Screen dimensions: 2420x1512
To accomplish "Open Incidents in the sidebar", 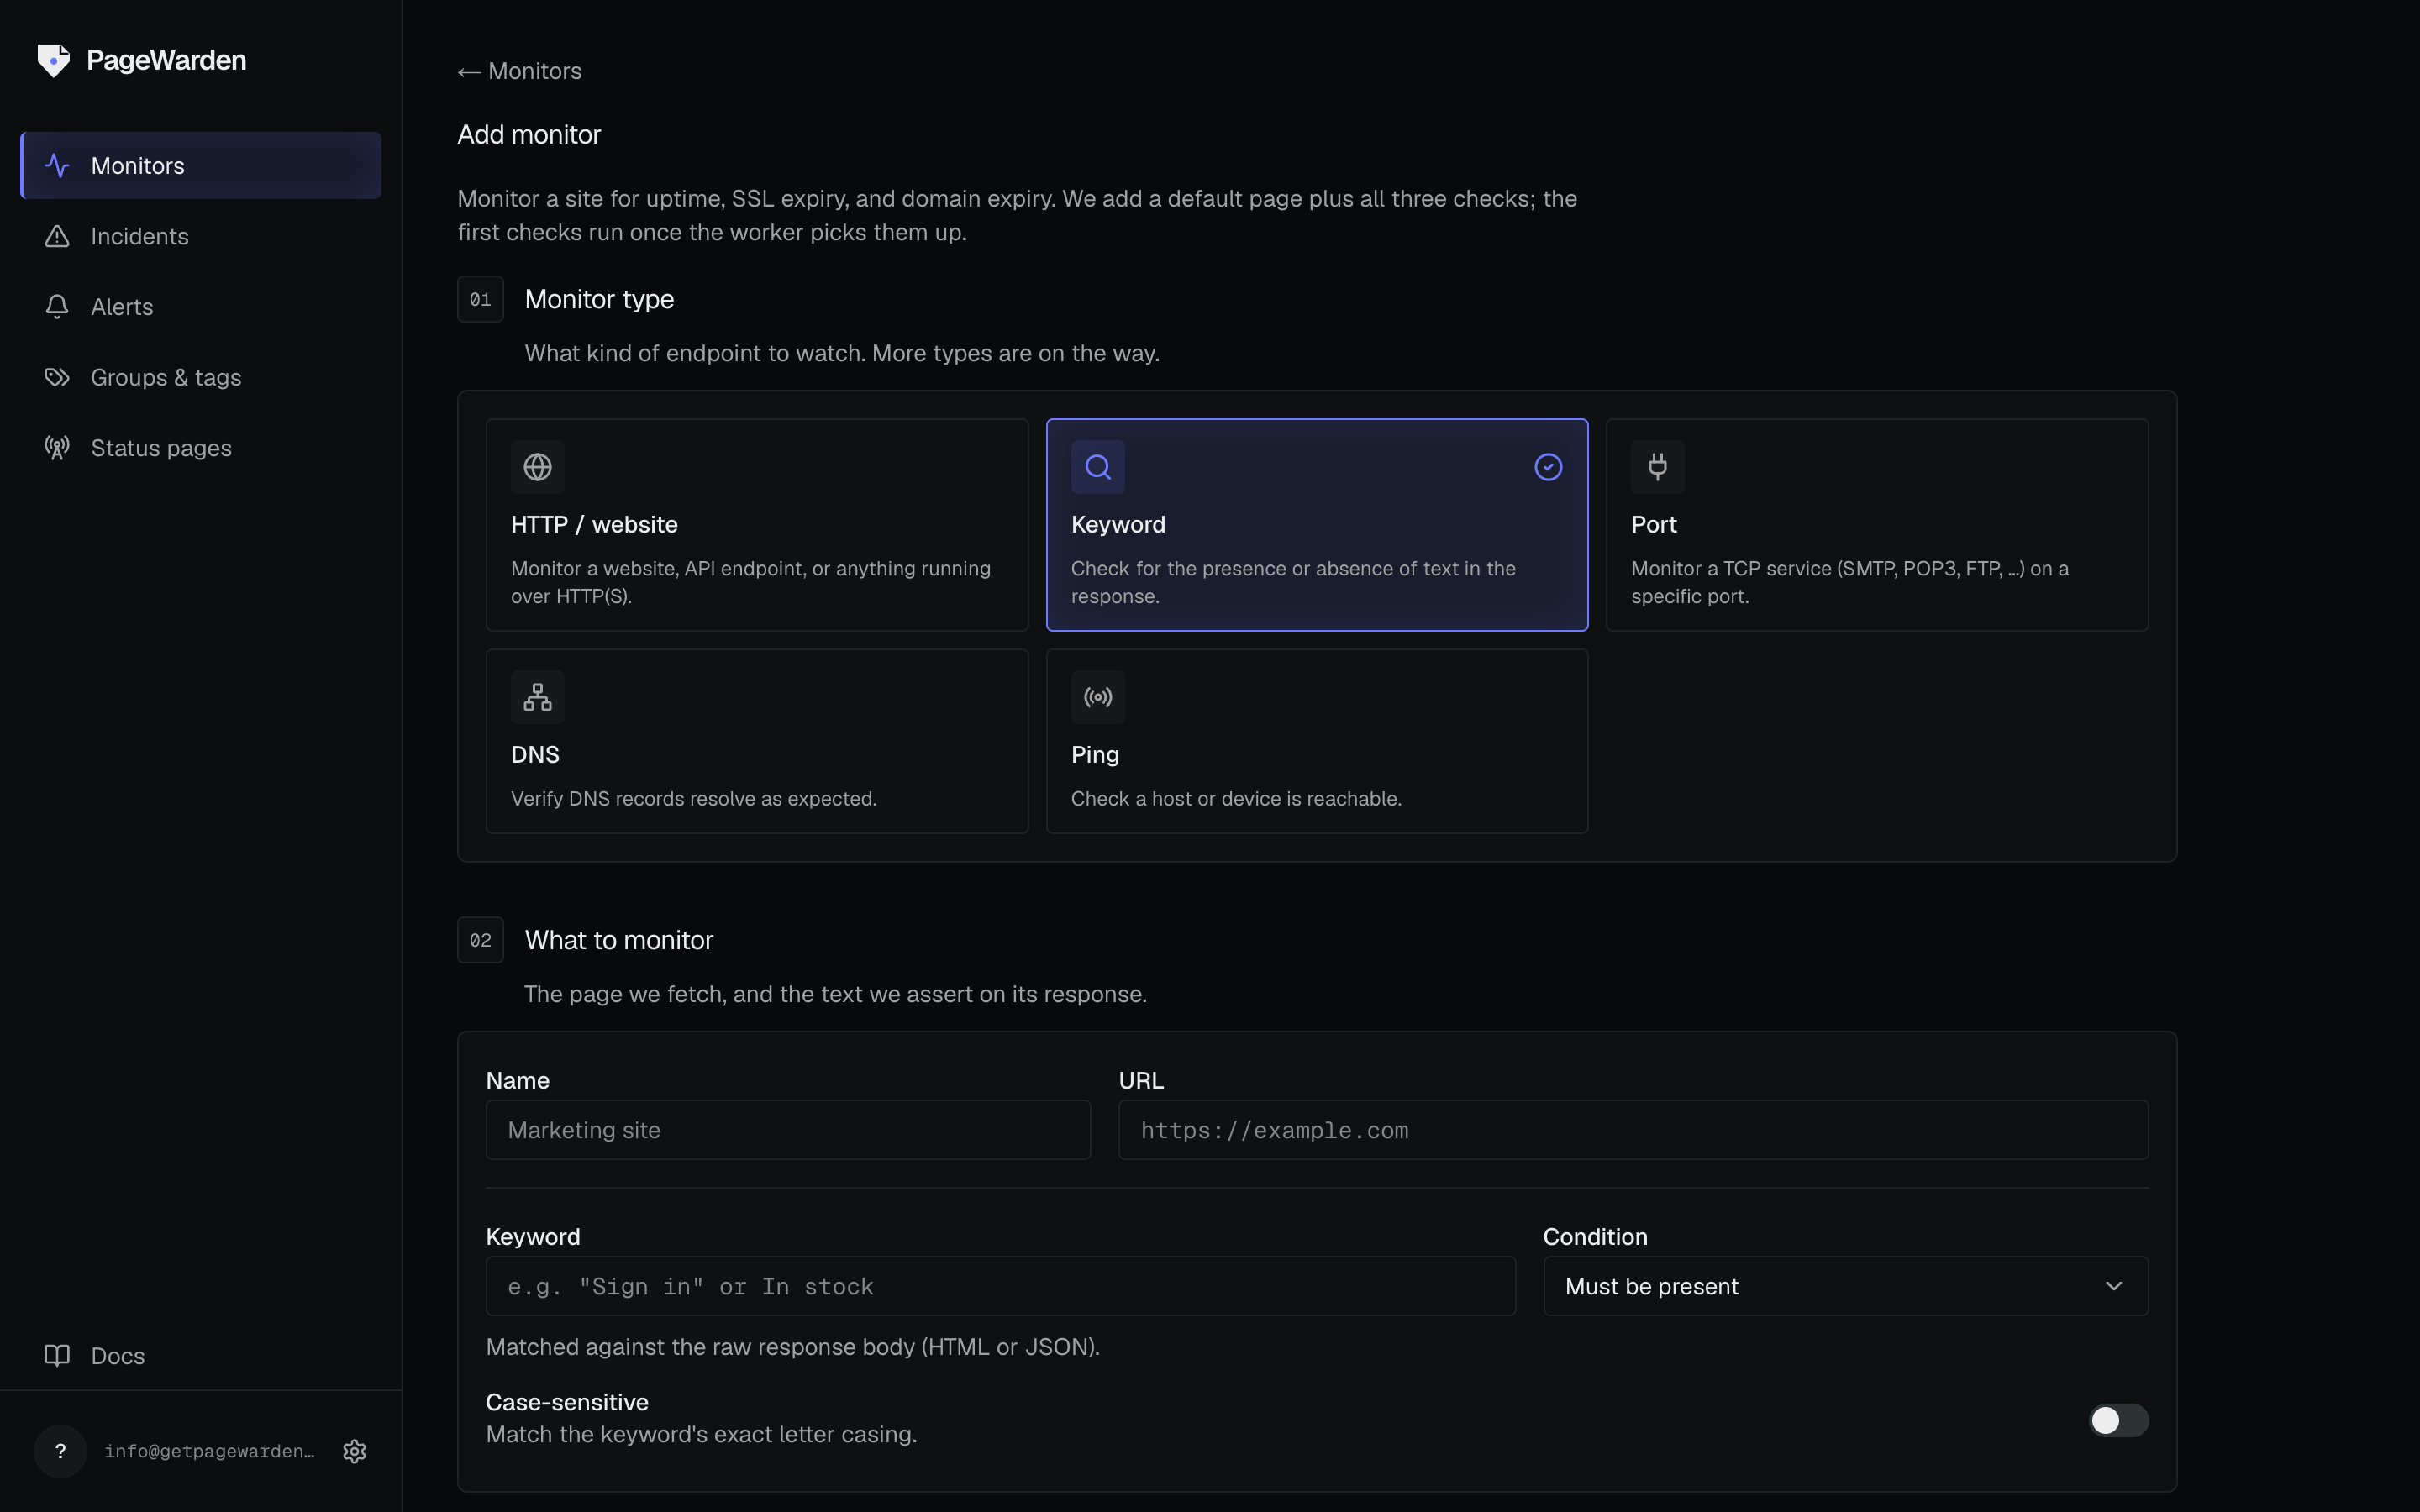I will [201, 236].
